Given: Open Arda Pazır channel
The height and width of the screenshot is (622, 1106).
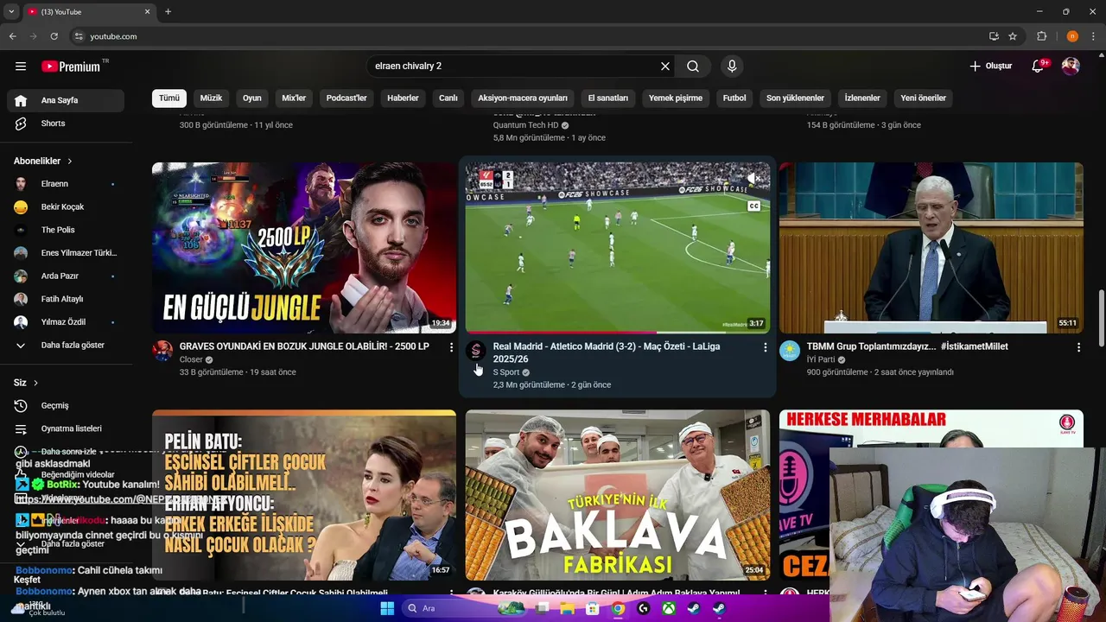Looking at the screenshot, I should coord(66,276).
